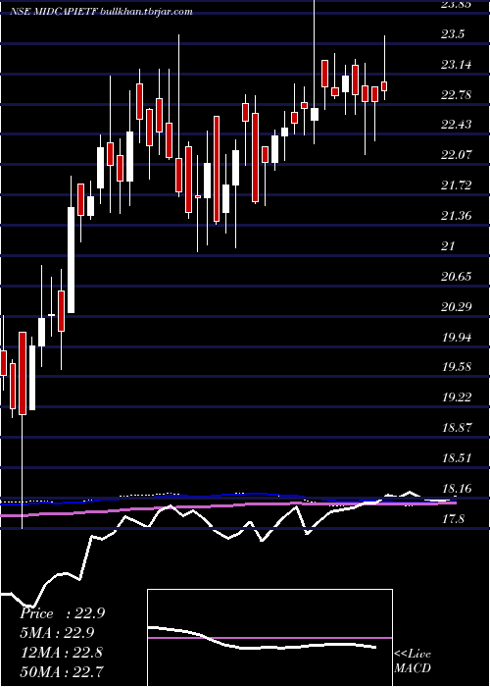Click the 18.16 price axis label

tap(457, 489)
